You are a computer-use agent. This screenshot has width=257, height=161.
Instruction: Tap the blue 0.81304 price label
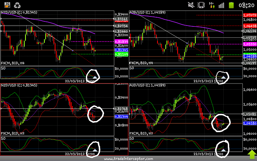[121, 117]
